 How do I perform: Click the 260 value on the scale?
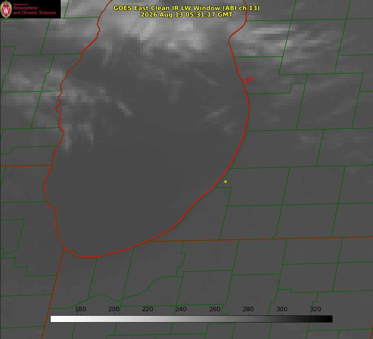click(214, 309)
